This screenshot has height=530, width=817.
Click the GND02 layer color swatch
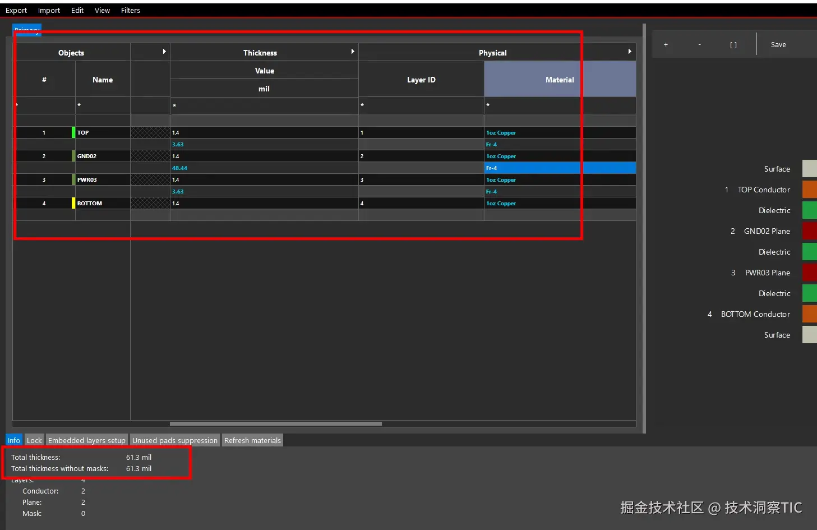[x=73, y=156]
